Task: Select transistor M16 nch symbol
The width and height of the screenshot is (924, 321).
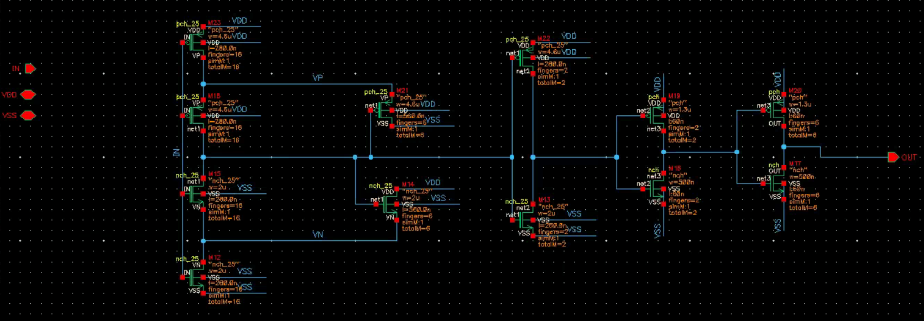Action: [655, 189]
